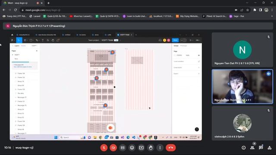The image size is (276, 155).
Task: Open Trang chủ FPT Pol bookmark
Action: coord(14,16)
